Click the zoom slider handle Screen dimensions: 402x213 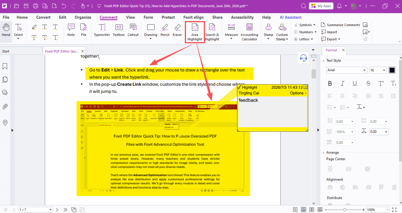click(x=344, y=210)
